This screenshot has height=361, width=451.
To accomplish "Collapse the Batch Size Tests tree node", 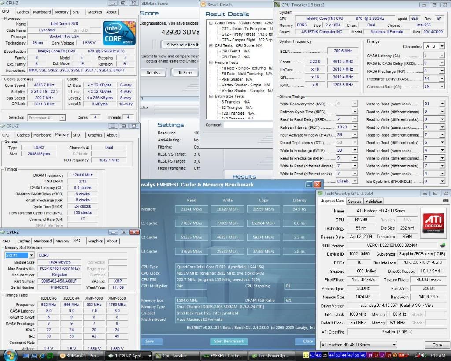I will tap(211, 97).
